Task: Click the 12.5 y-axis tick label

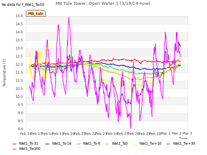Action: point(19,57)
